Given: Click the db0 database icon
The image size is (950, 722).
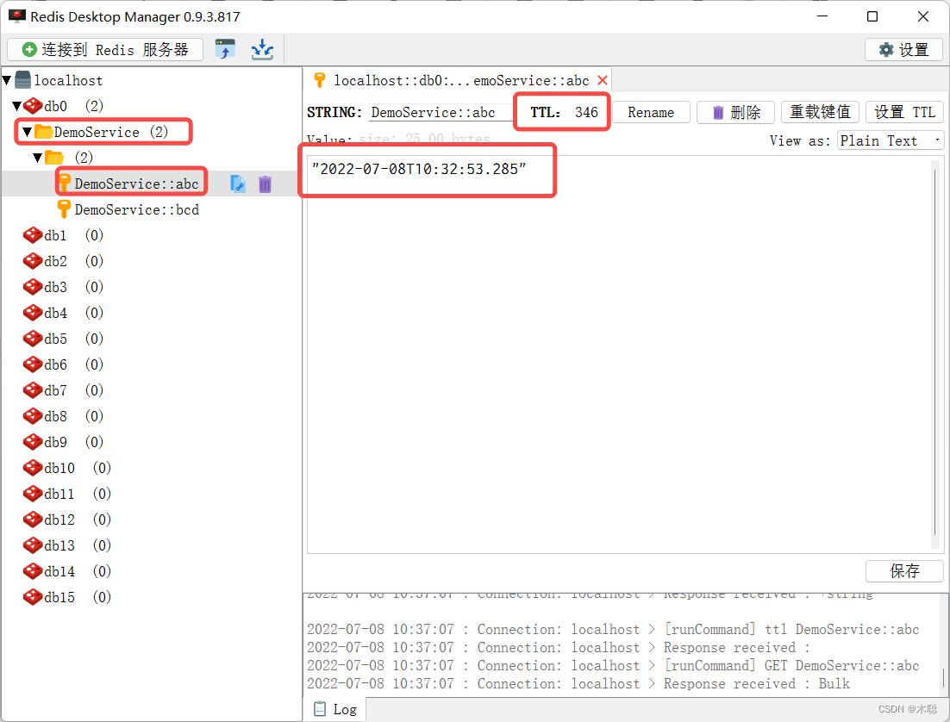Looking at the screenshot, I should (x=33, y=106).
